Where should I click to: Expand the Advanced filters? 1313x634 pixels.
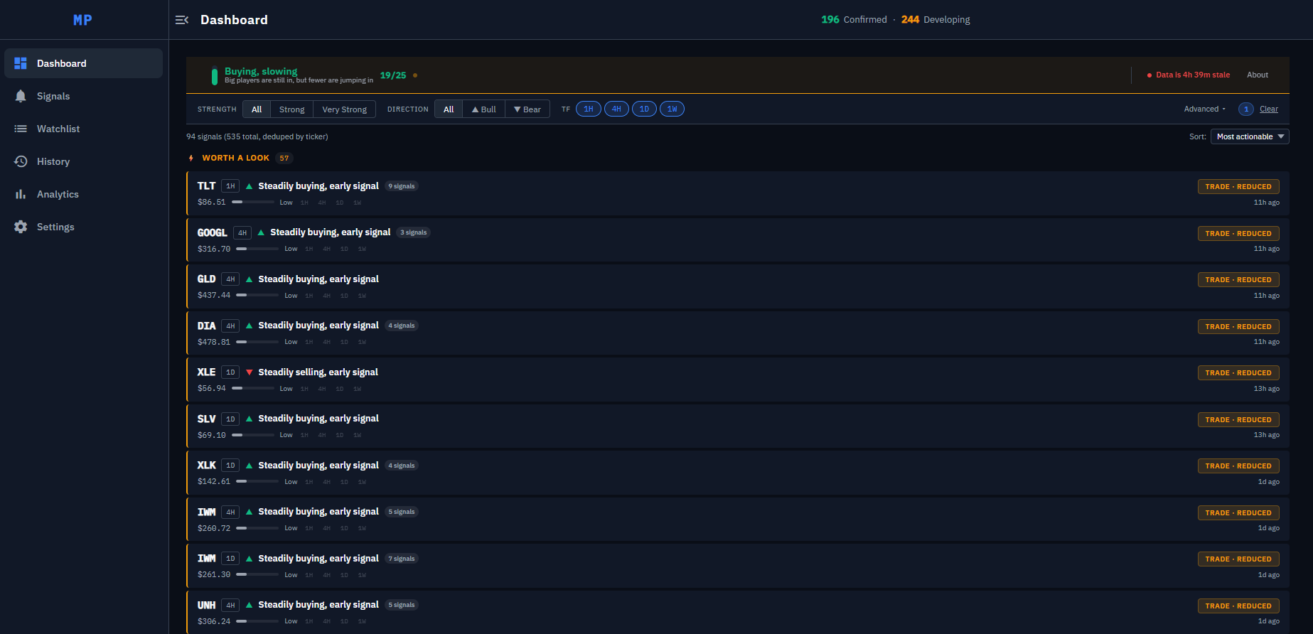(1204, 109)
